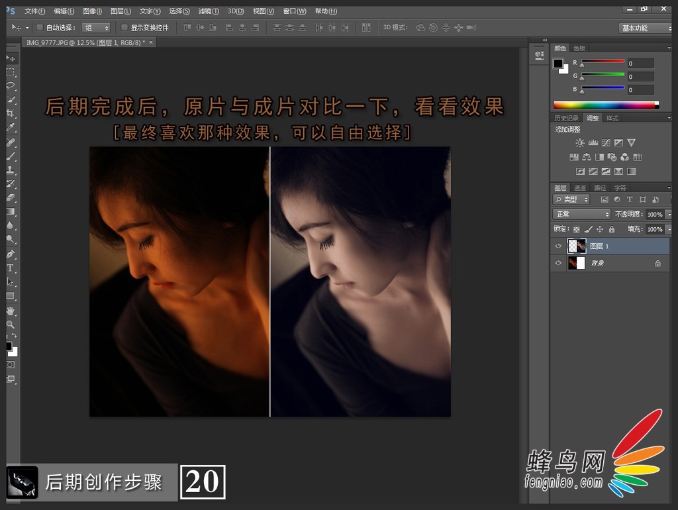This screenshot has height=510, width=678.
Task: Hide the 图层 1 layer
Action: 558,246
